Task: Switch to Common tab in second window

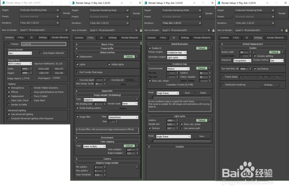Action: [79, 38]
